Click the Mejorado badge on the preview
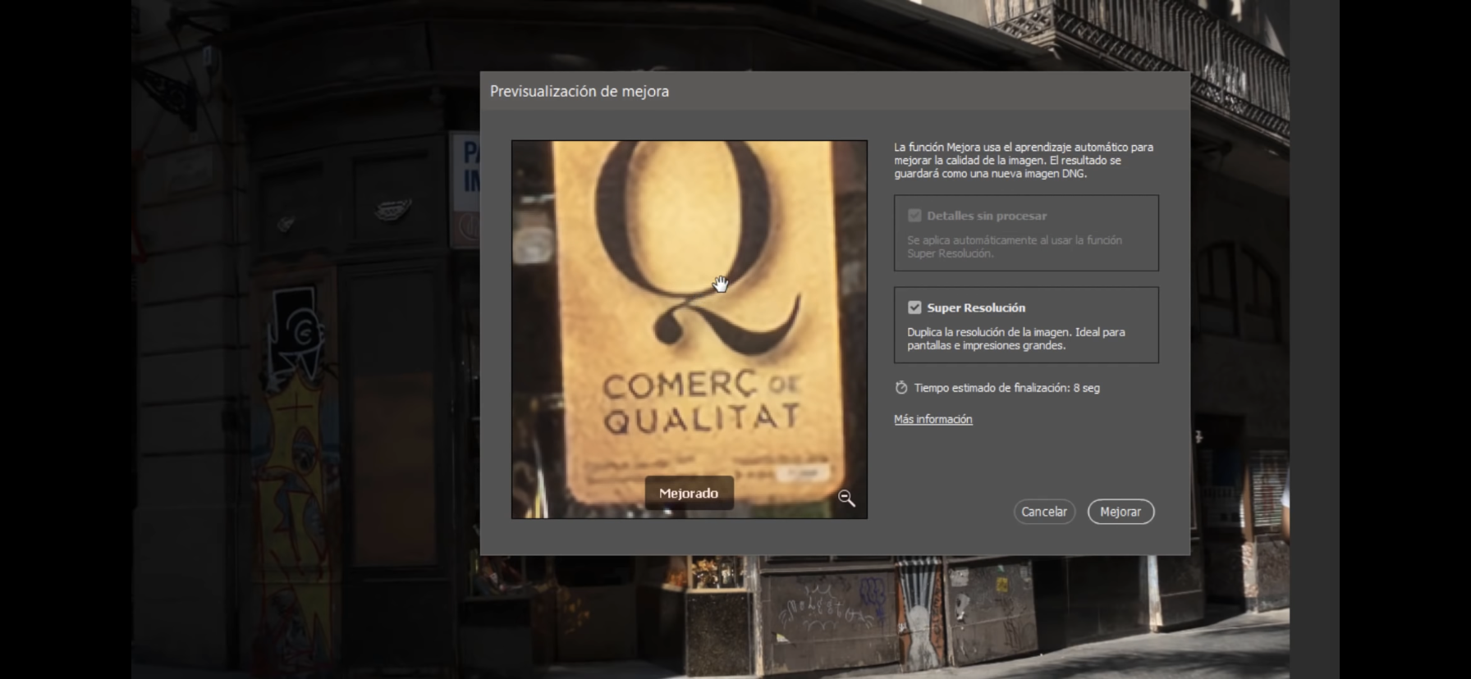 [x=689, y=493]
